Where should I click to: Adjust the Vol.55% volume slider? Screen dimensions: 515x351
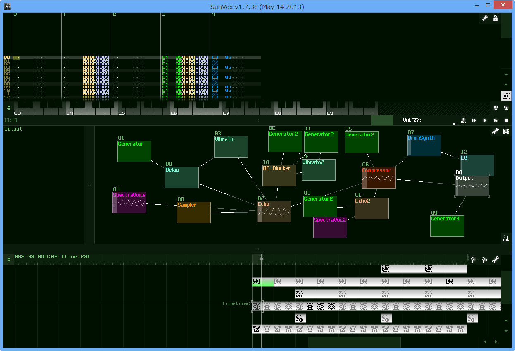tap(411, 120)
